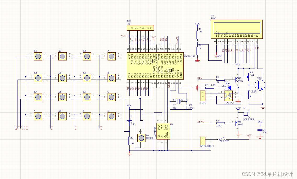Screen dimensions: 297x179
Task: Select the K4 keypad push button
Action: click(38, 78)
